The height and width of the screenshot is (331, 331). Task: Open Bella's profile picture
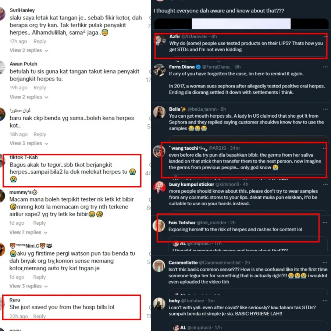159,112
